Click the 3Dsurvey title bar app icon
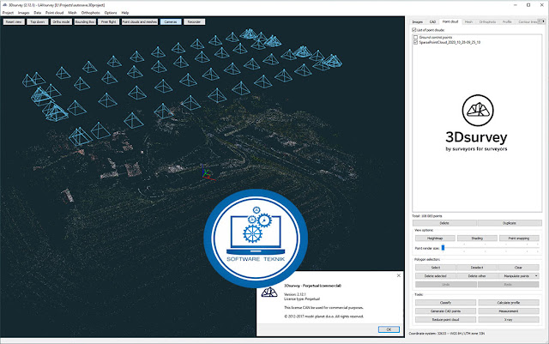 pyautogui.click(x=4, y=5)
